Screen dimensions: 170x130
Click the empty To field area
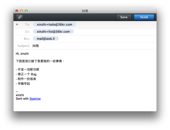click(x=116, y=25)
